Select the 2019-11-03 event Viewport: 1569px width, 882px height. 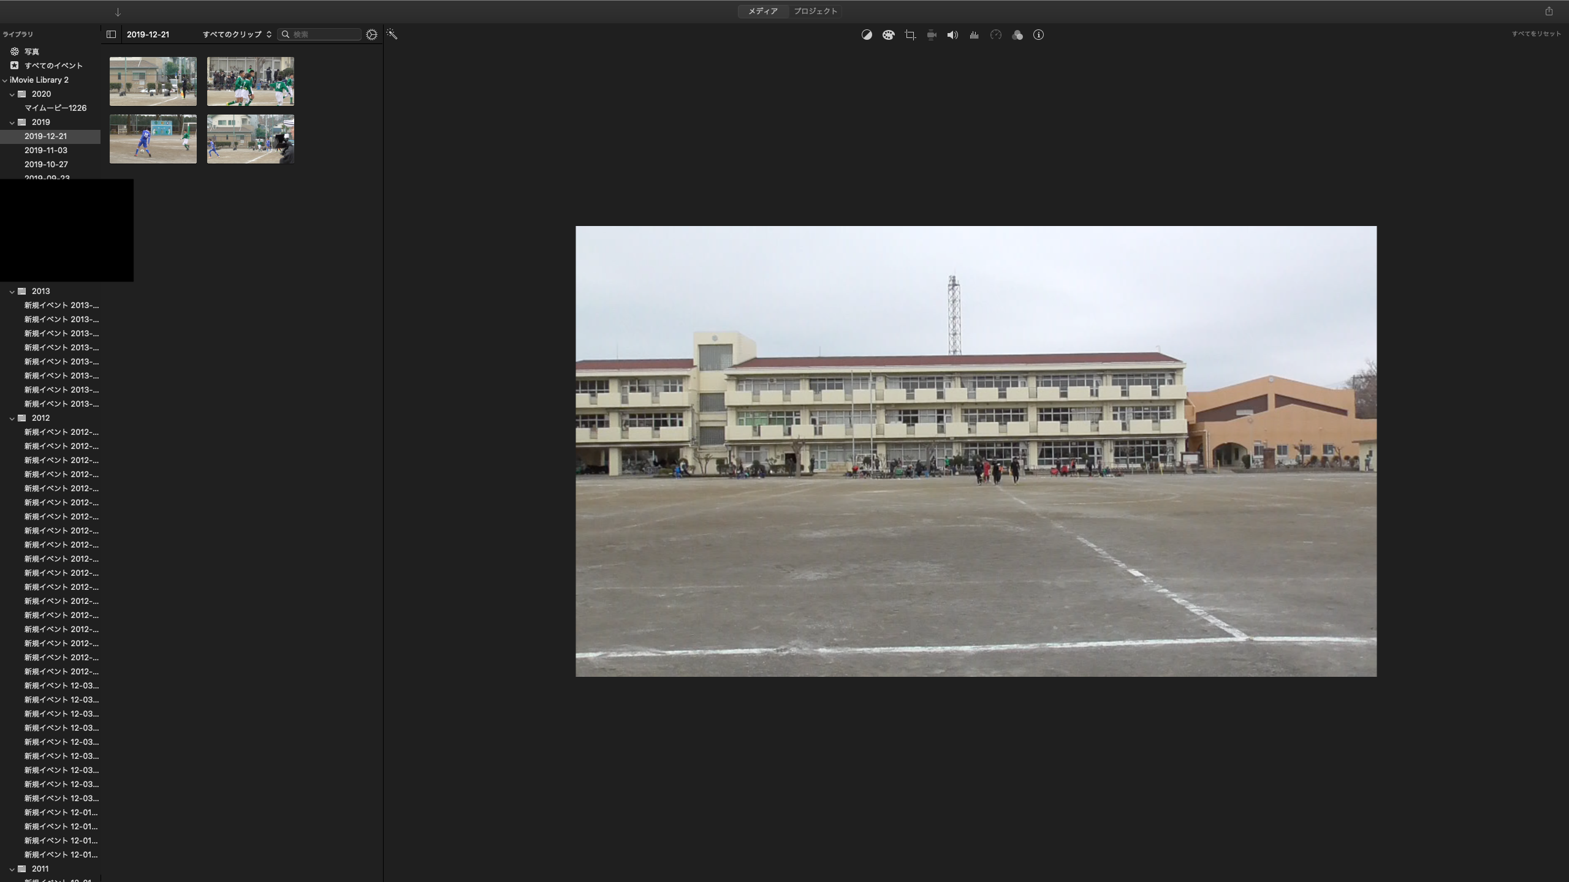pos(46,150)
